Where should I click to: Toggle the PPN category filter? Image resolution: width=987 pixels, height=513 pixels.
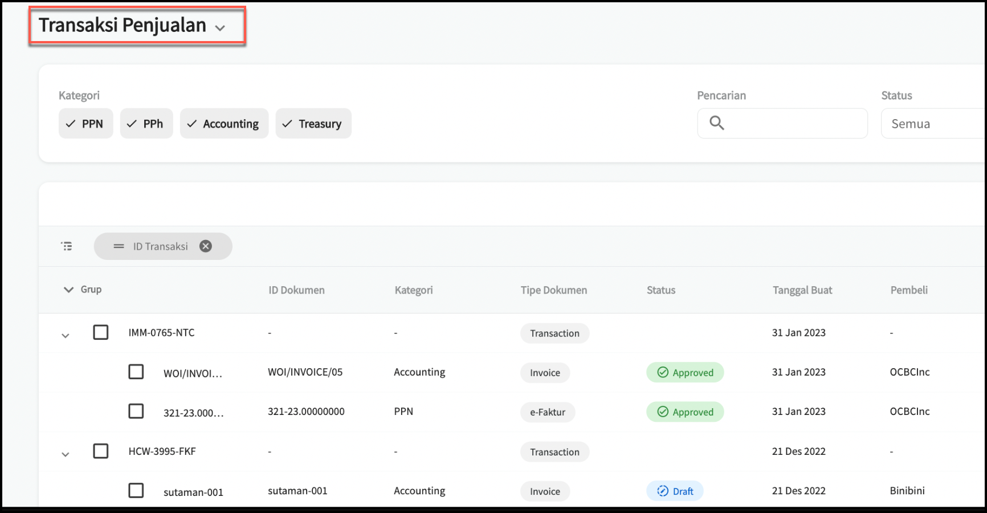(85, 124)
